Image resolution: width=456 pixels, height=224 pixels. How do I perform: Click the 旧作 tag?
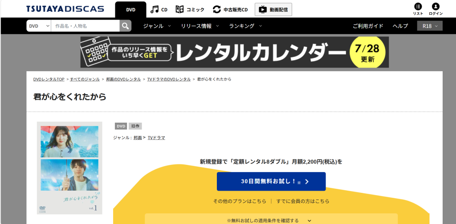pyautogui.click(x=135, y=126)
